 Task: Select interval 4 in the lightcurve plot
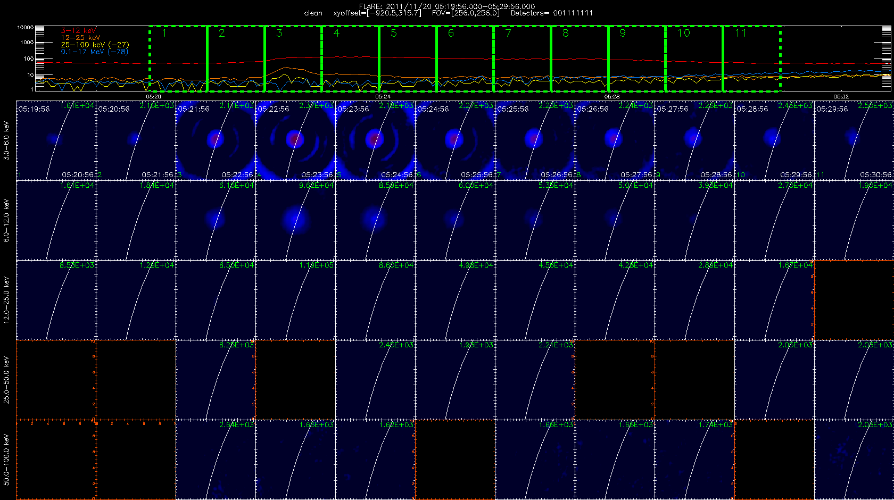point(350,59)
